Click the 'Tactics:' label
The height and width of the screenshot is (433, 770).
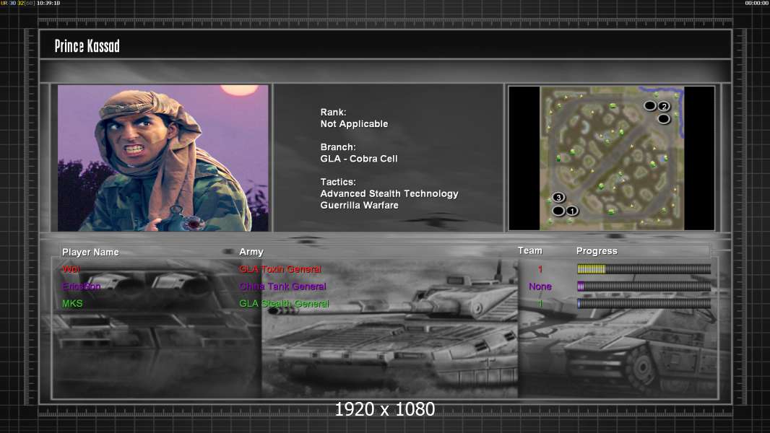click(x=338, y=182)
